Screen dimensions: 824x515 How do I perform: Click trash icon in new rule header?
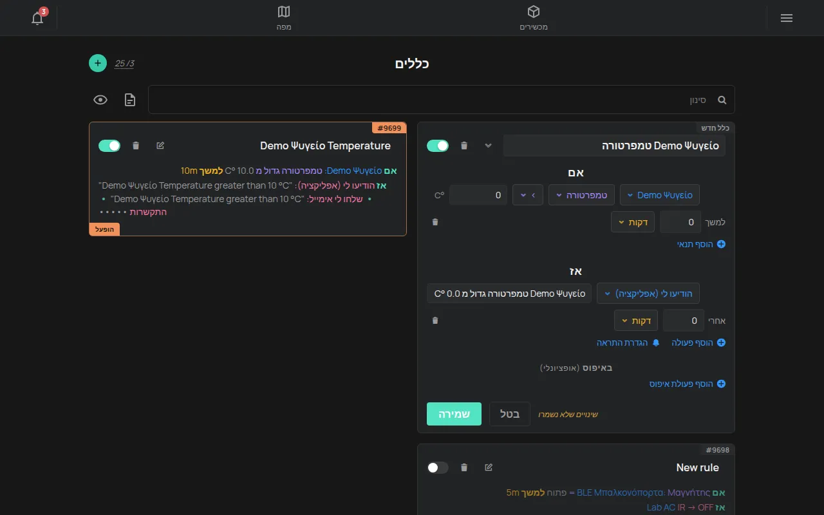pyautogui.click(x=464, y=145)
